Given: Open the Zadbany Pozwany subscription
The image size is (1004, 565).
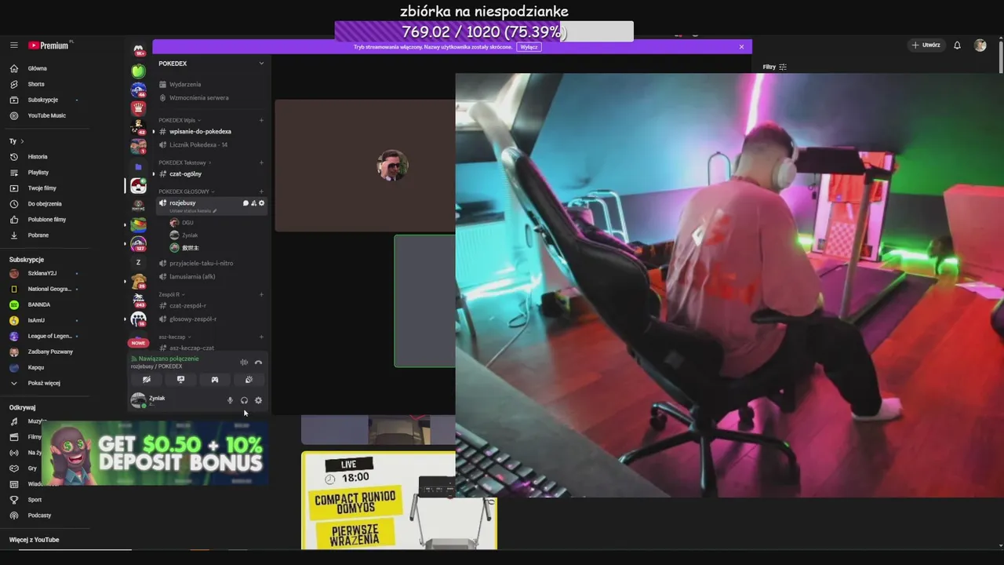Looking at the screenshot, I should [50, 352].
